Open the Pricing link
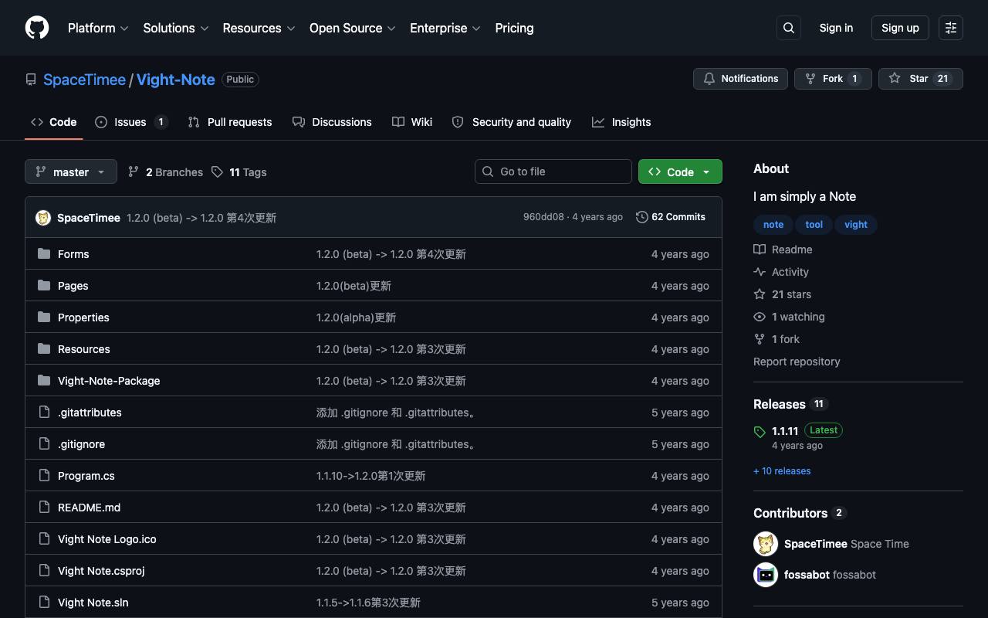This screenshot has height=618, width=988. coord(514,28)
